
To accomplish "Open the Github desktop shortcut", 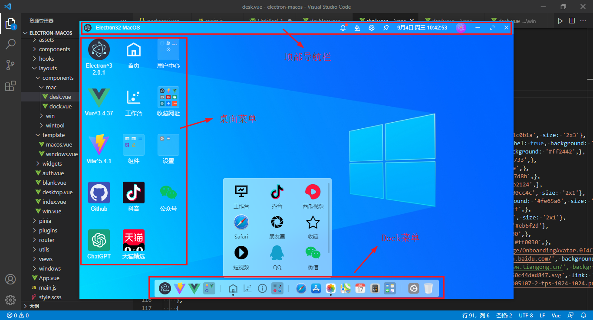I will click(x=99, y=193).
